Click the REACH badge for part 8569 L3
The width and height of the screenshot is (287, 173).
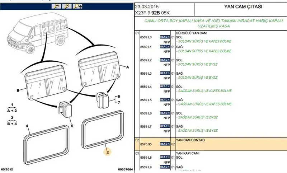tap(165, 73)
